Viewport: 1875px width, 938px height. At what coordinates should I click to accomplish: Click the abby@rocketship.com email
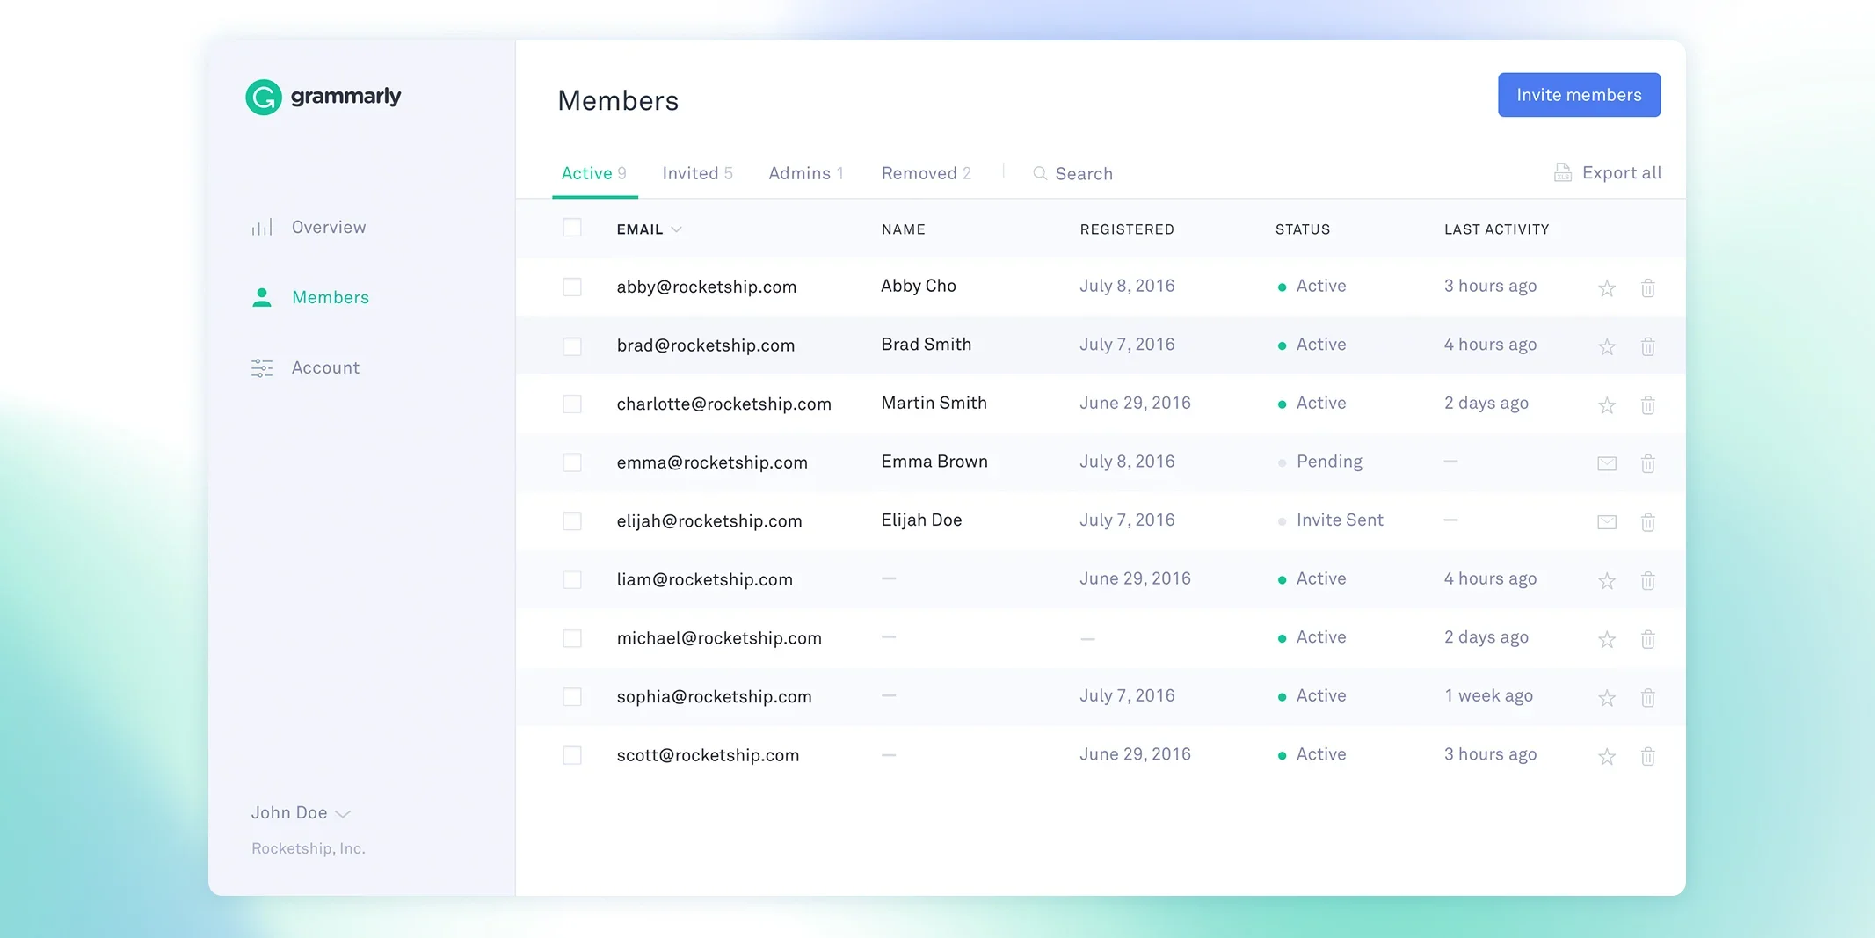click(x=707, y=287)
